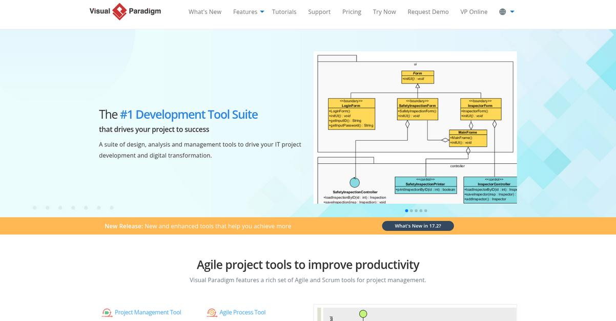Open the Visual Paradigm logo homepage link
Screen dimensions: 616x321
(126, 11)
